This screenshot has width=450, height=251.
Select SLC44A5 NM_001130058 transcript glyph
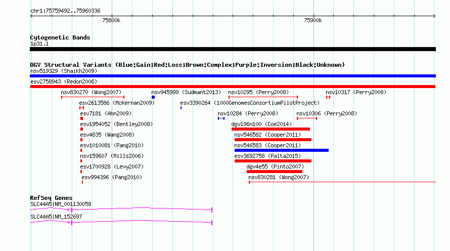click(121, 210)
